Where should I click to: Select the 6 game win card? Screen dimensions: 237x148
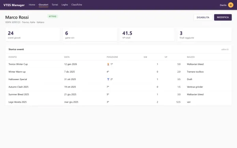tap(90, 34)
